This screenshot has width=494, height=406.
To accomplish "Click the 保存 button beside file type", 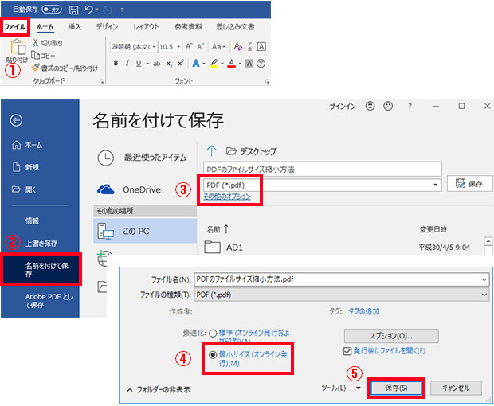I will 469,183.
